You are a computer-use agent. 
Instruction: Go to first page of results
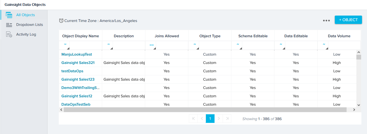(x=193, y=118)
